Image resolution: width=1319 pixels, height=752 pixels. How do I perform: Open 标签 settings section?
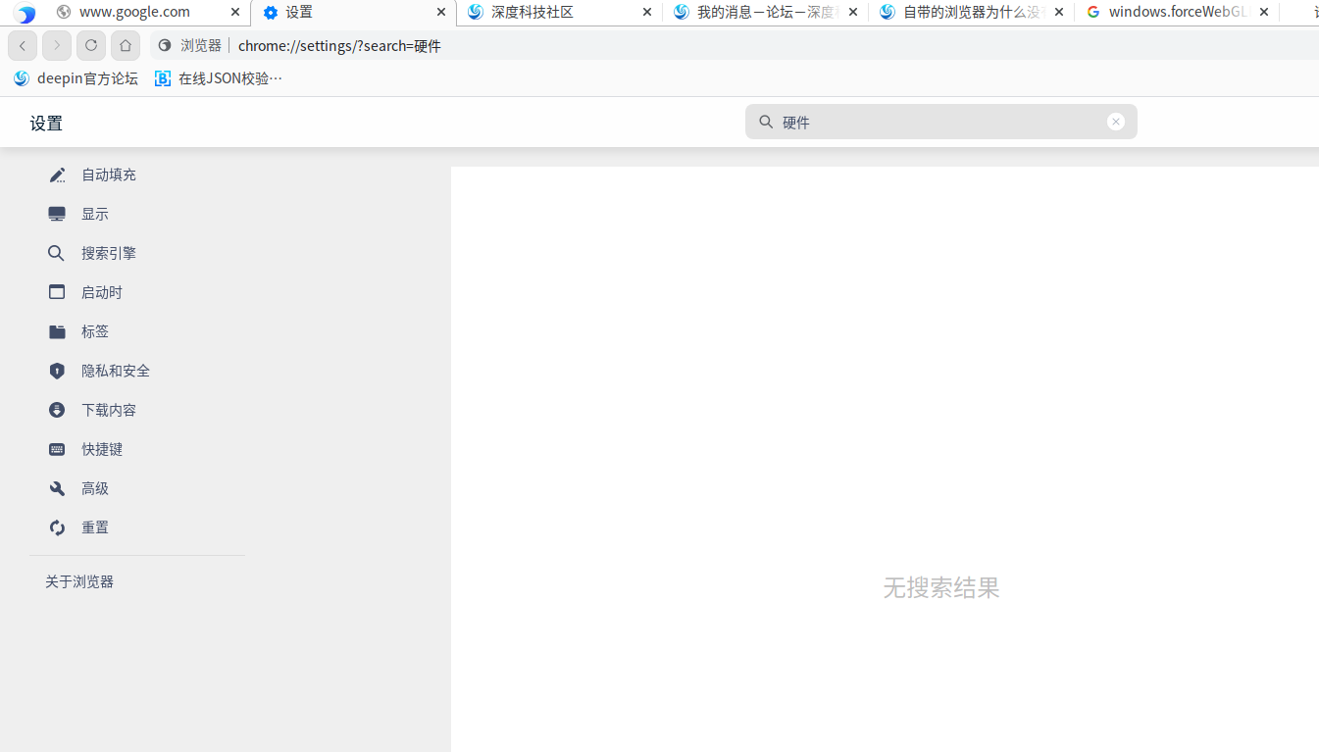(x=95, y=331)
